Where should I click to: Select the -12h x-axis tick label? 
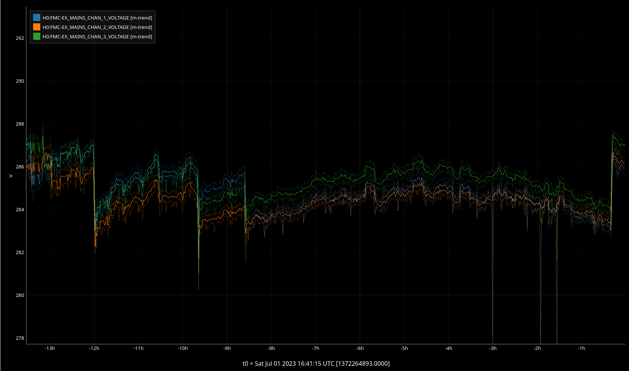[94, 348]
